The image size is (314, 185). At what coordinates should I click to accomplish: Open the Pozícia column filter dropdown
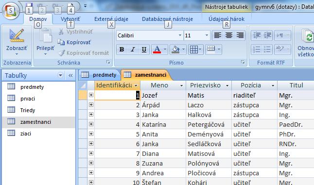coord(273,85)
